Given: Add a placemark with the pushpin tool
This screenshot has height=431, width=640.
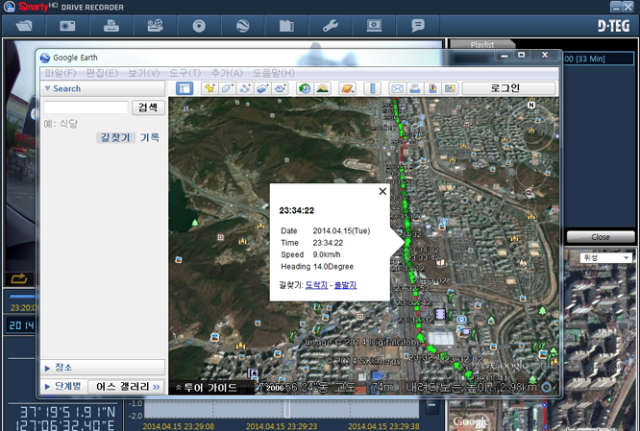Looking at the screenshot, I should [209, 88].
